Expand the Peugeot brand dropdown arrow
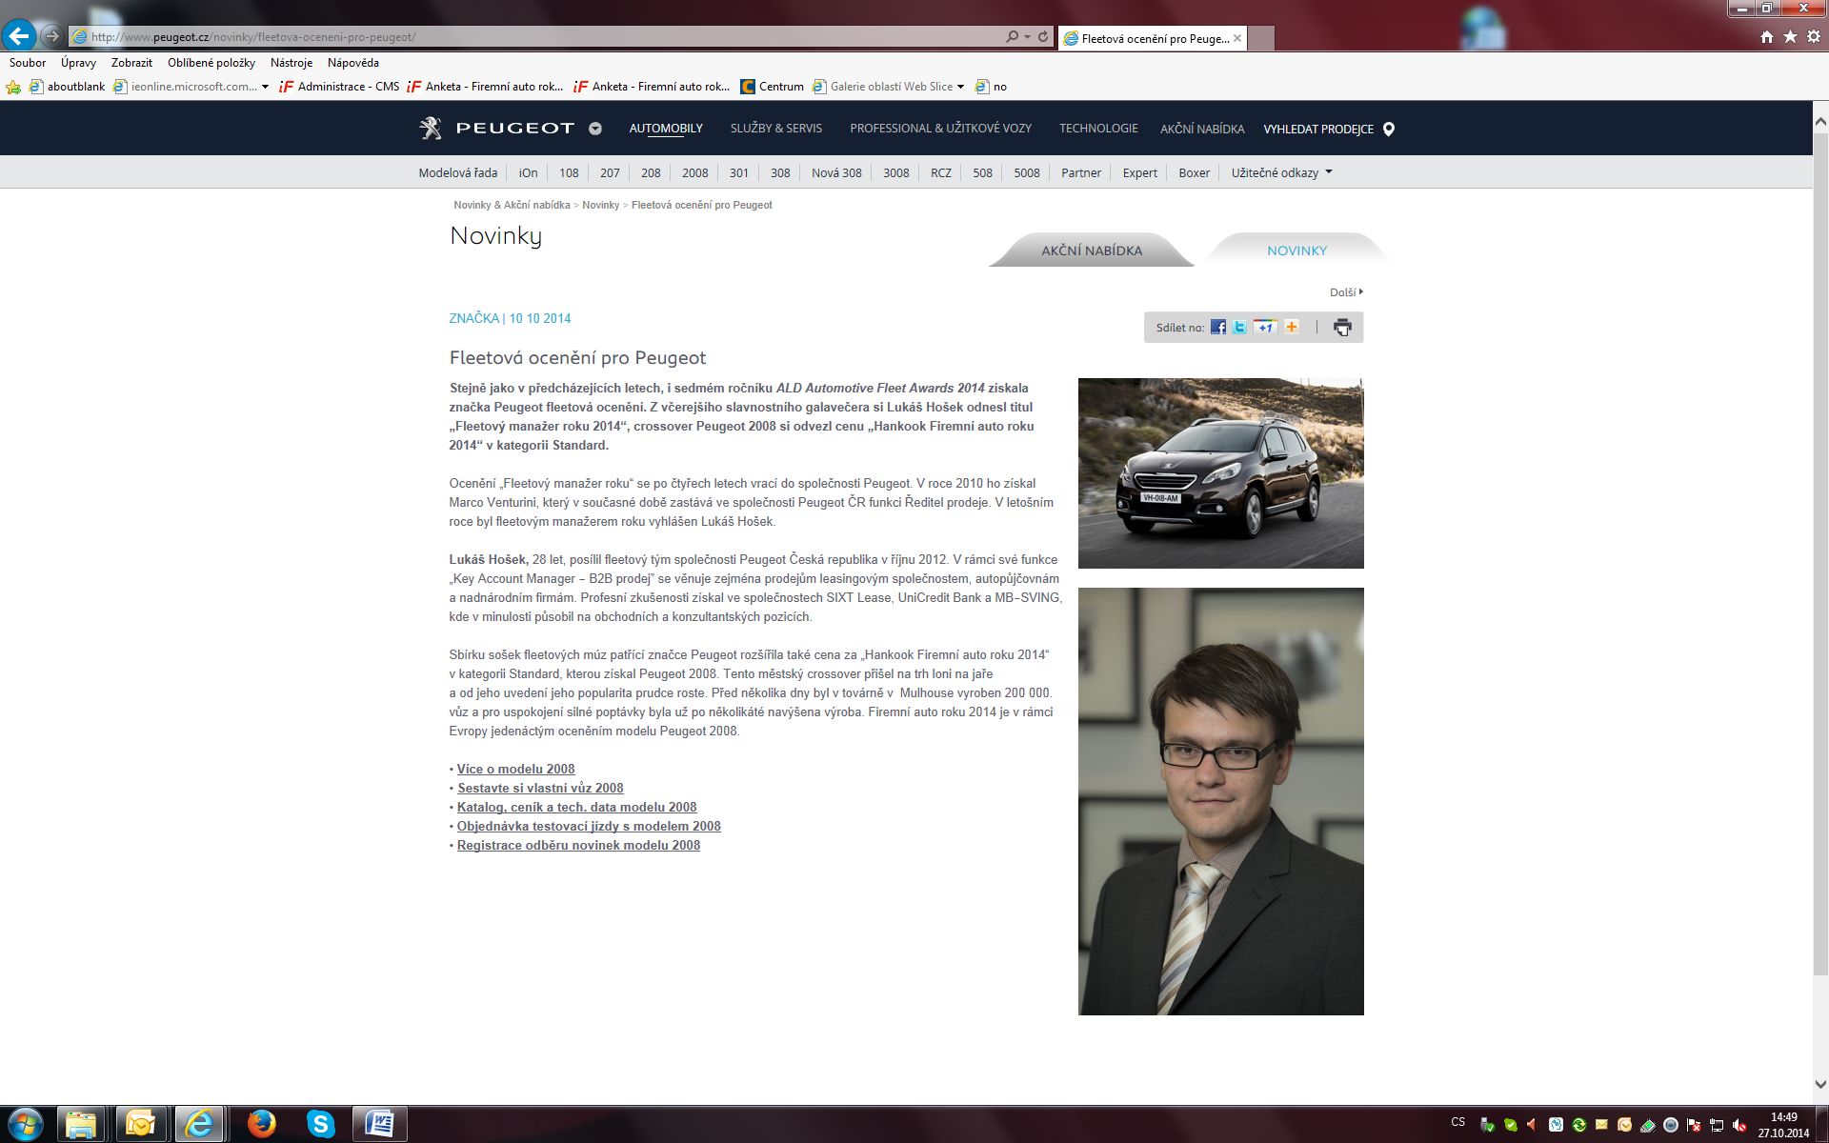The image size is (1829, 1143). pos(595,129)
